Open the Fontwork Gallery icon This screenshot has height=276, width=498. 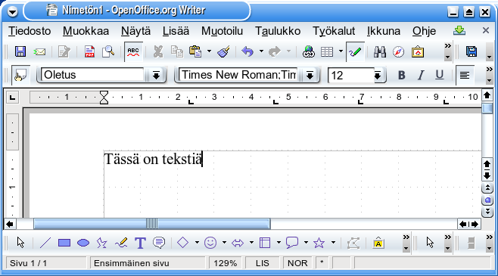click(378, 243)
